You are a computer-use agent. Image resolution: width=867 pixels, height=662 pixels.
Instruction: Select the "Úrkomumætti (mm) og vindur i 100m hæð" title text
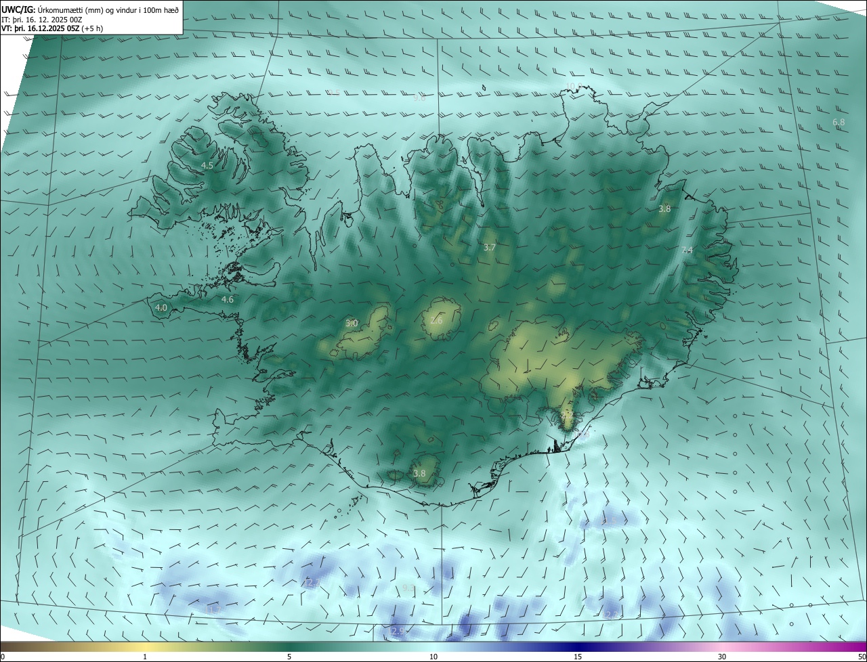point(108,9)
